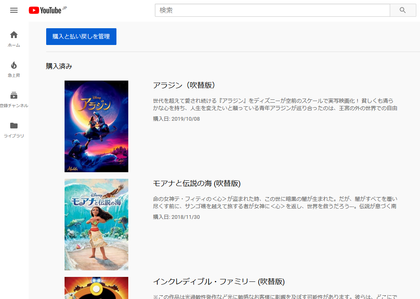Click the 検索 search input field
The image size is (420, 299).
pyautogui.click(x=272, y=10)
